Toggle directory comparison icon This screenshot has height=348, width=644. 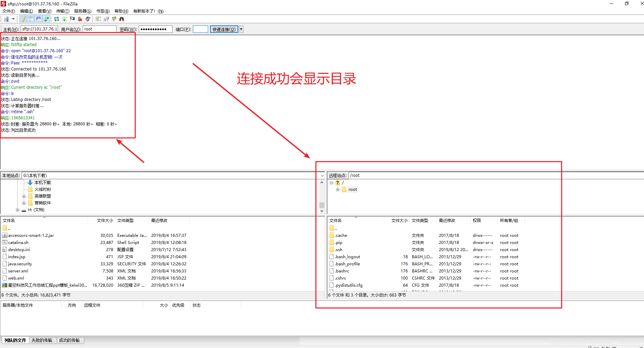coord(106,19)
